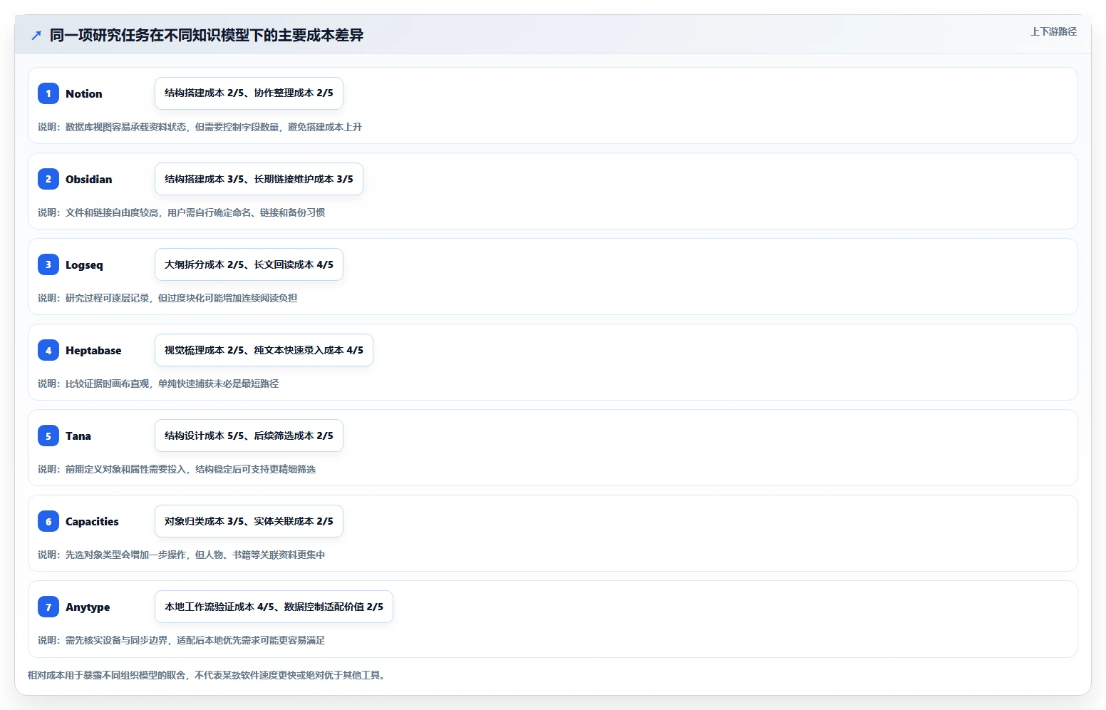Image resolution: width=1106 pixels, height=710 pixels.
Task: Click the Logseq note about 研究过程可逐层记录
Action: (x=167, y=298)
